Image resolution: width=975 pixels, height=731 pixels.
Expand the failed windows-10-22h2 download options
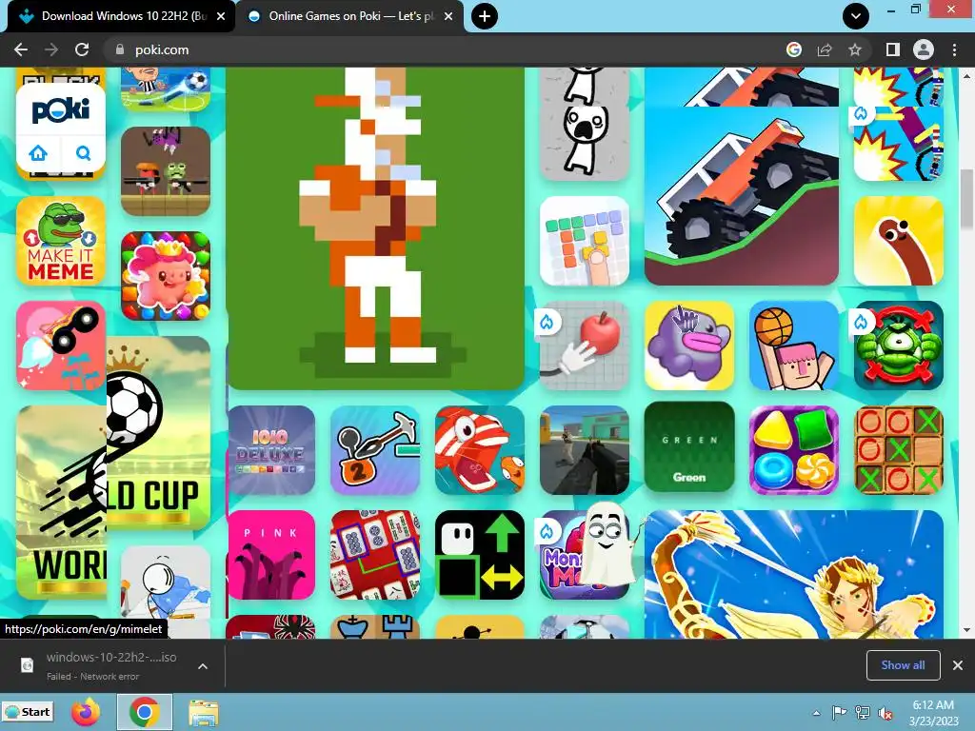[203, 666]
